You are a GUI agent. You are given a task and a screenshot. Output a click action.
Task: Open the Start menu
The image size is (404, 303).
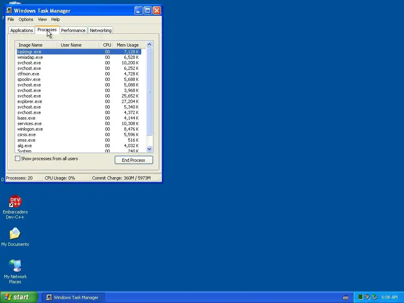click(19, 297)
